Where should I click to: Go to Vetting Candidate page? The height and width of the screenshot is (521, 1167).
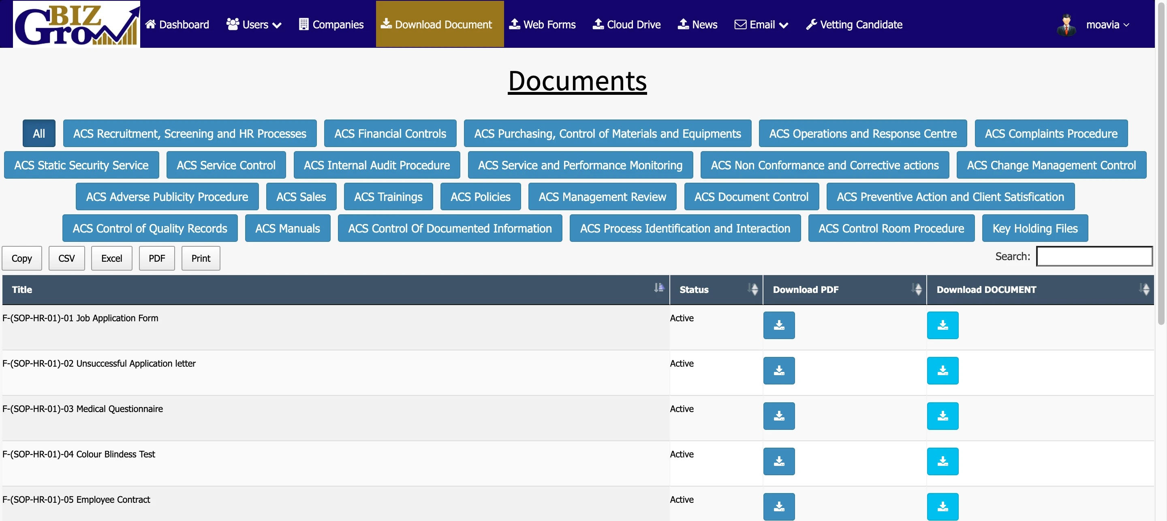[x=854, y=24]
